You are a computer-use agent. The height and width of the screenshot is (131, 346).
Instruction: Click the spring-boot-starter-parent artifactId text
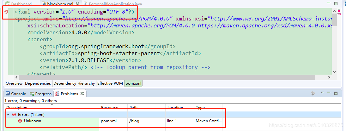point(119,53)
